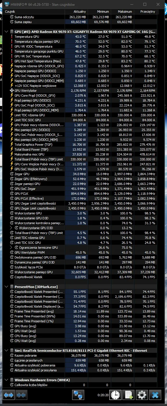Open remote monitoring network computers icon
Viewport: 167px width, 406px height.
coord(78,395)
